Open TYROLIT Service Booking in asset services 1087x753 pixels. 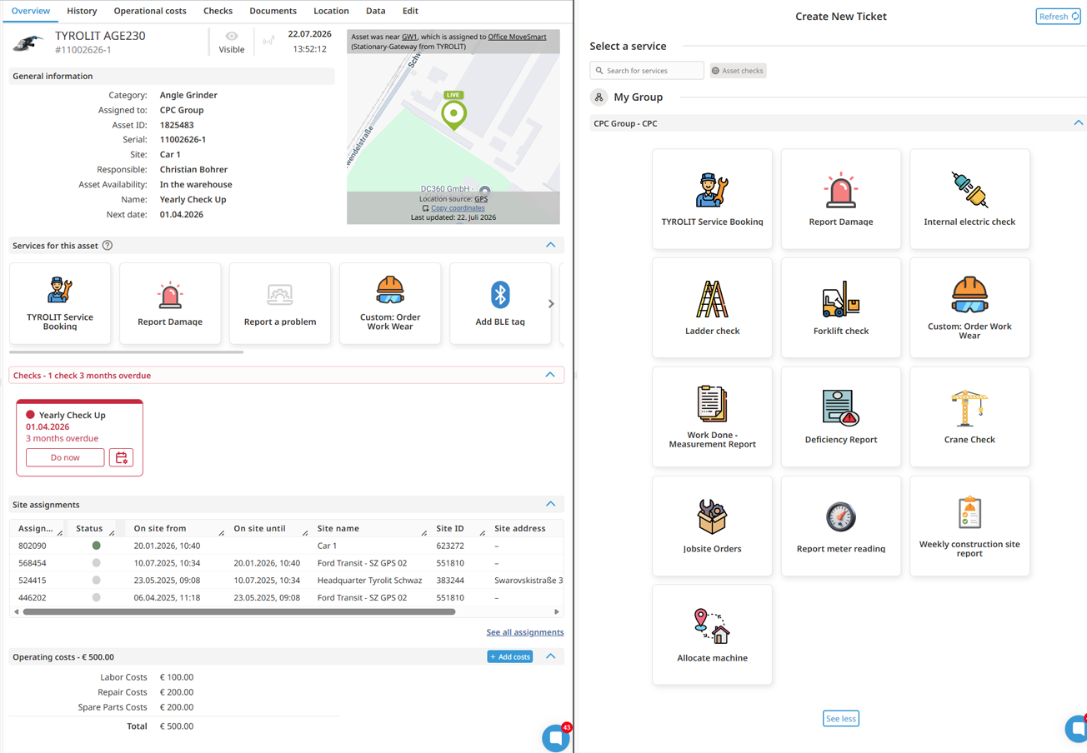(60, 303)
